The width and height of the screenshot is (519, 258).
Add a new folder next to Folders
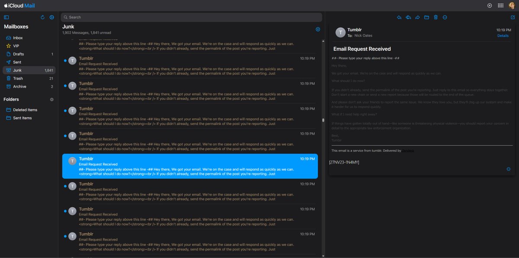coord(52,100)
